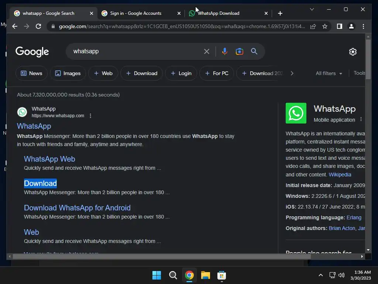Image resolution: width=378 pixels, height=284 pixels.
Task: Open a new browser tab
Action: click(x=280, y=13)
